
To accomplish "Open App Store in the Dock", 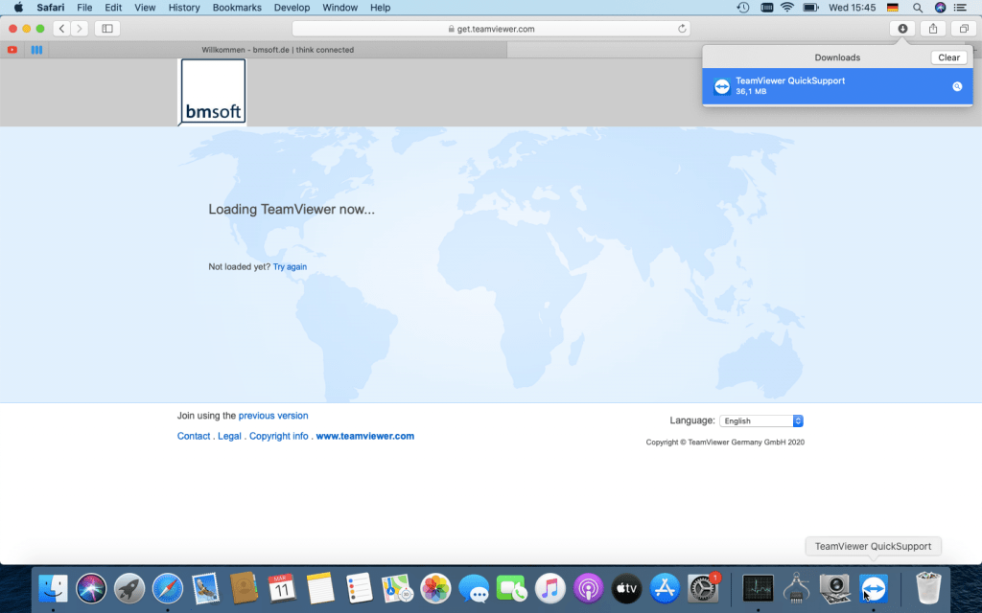I will click(x=665, y=588).
